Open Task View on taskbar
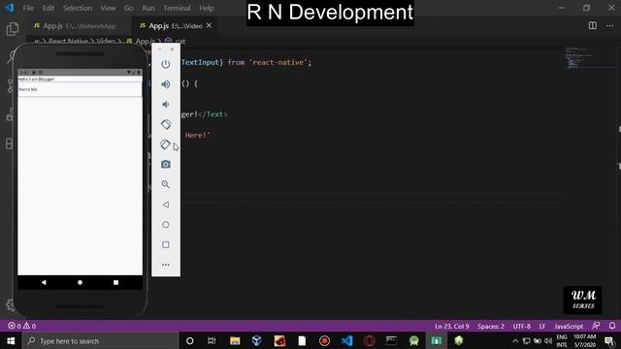This screenshot has width=621, height=349. [212, 340]
